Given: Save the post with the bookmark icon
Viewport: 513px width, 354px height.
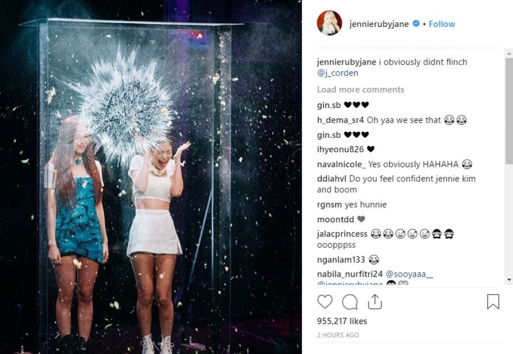Looking at the screenshot, I should click(x=493, y=301).
